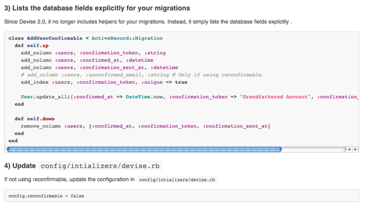Click the add_index :confirmation_token line
The height and width of the screenshot is (207, 366).
pyautogui.click(x=104, y=82)
